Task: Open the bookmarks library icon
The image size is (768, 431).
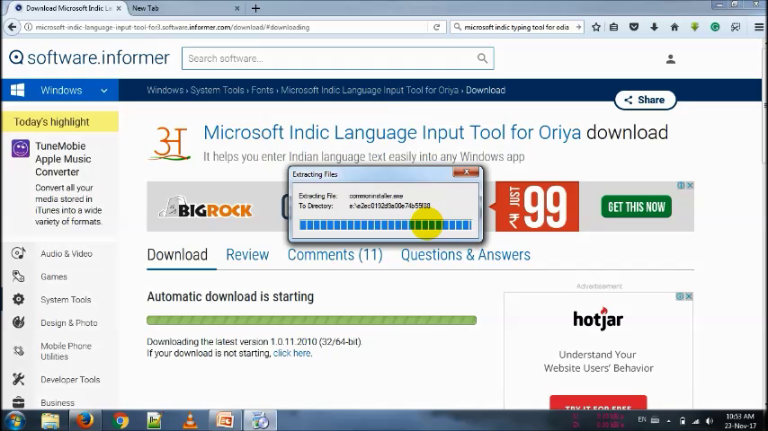Action: [613, 27]
